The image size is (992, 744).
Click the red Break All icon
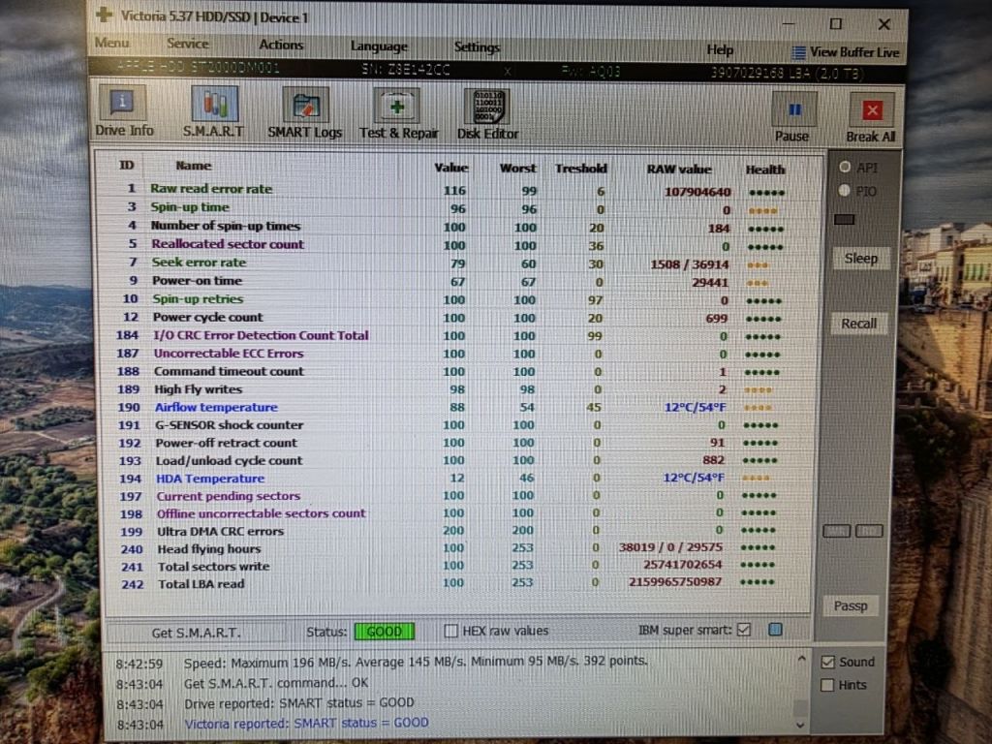[872, 110]
